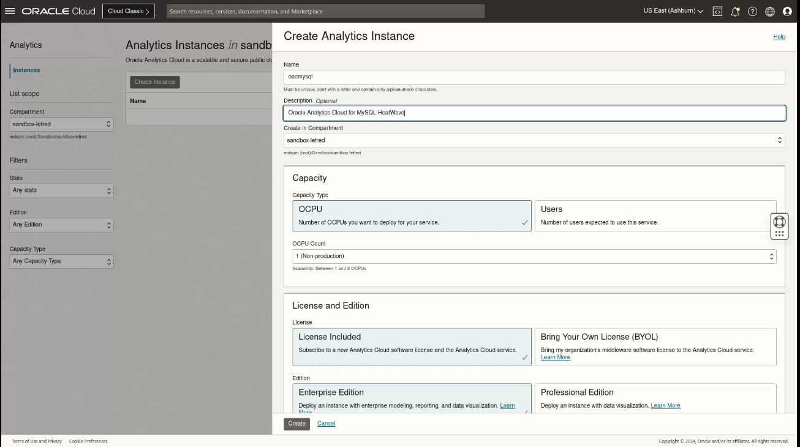The image size is (800, 447).
Task: Open the US East (Ashburn) region menu
Action: [x=673, y=11]
